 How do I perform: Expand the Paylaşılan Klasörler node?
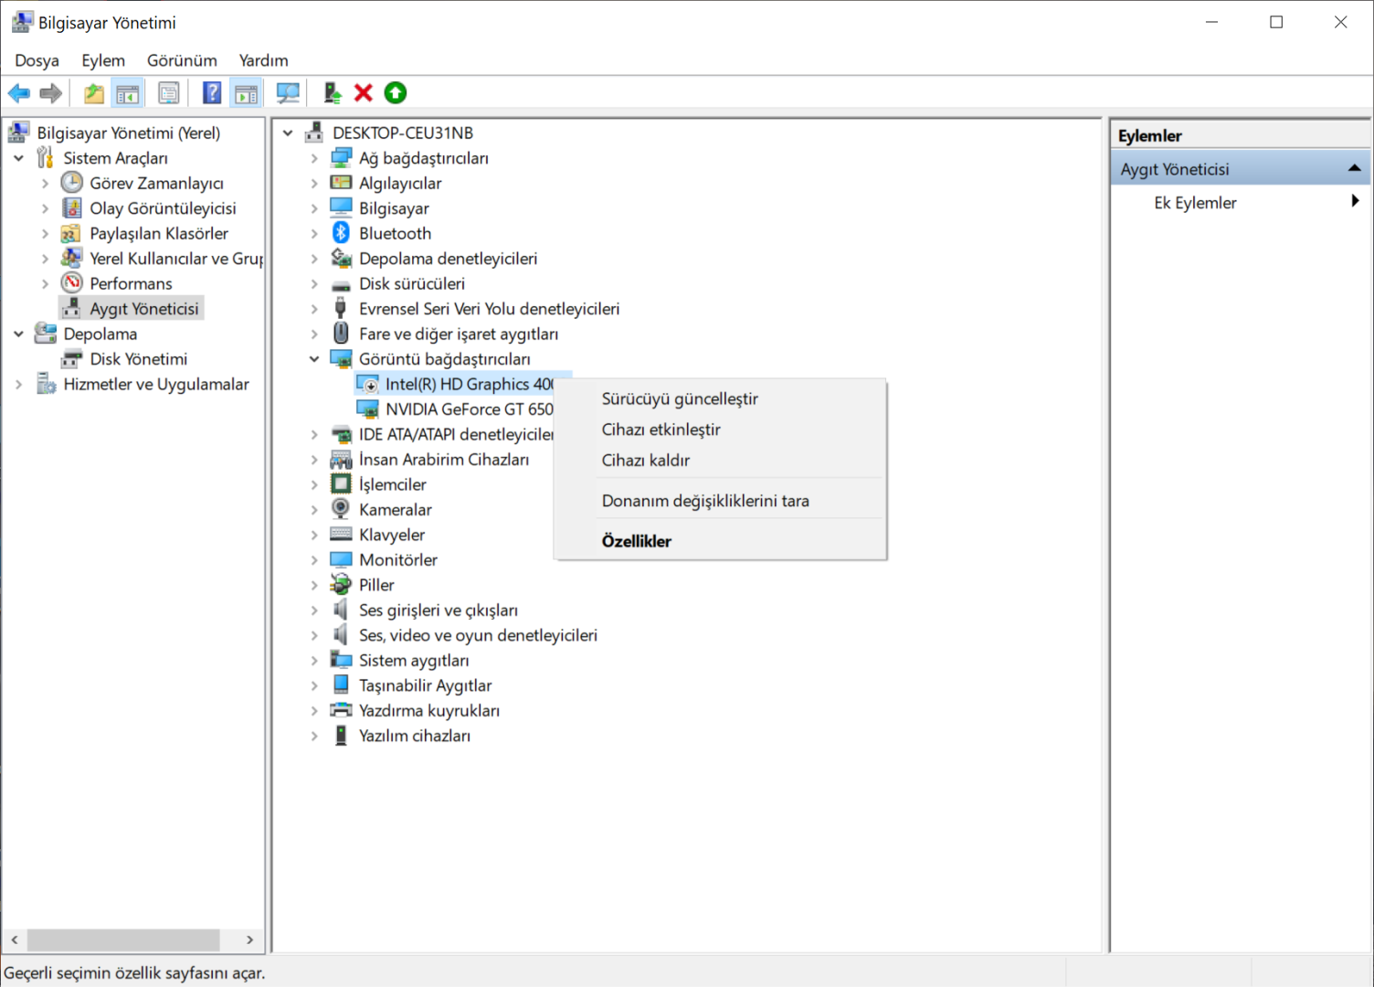coord(45,234)
